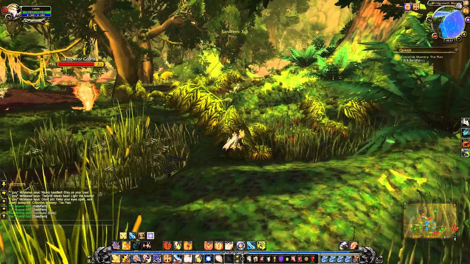Image resolution: width=470 pixels, height=264 pixels.
Task: Use the action button labeled F3
Action: pos(136,246)
